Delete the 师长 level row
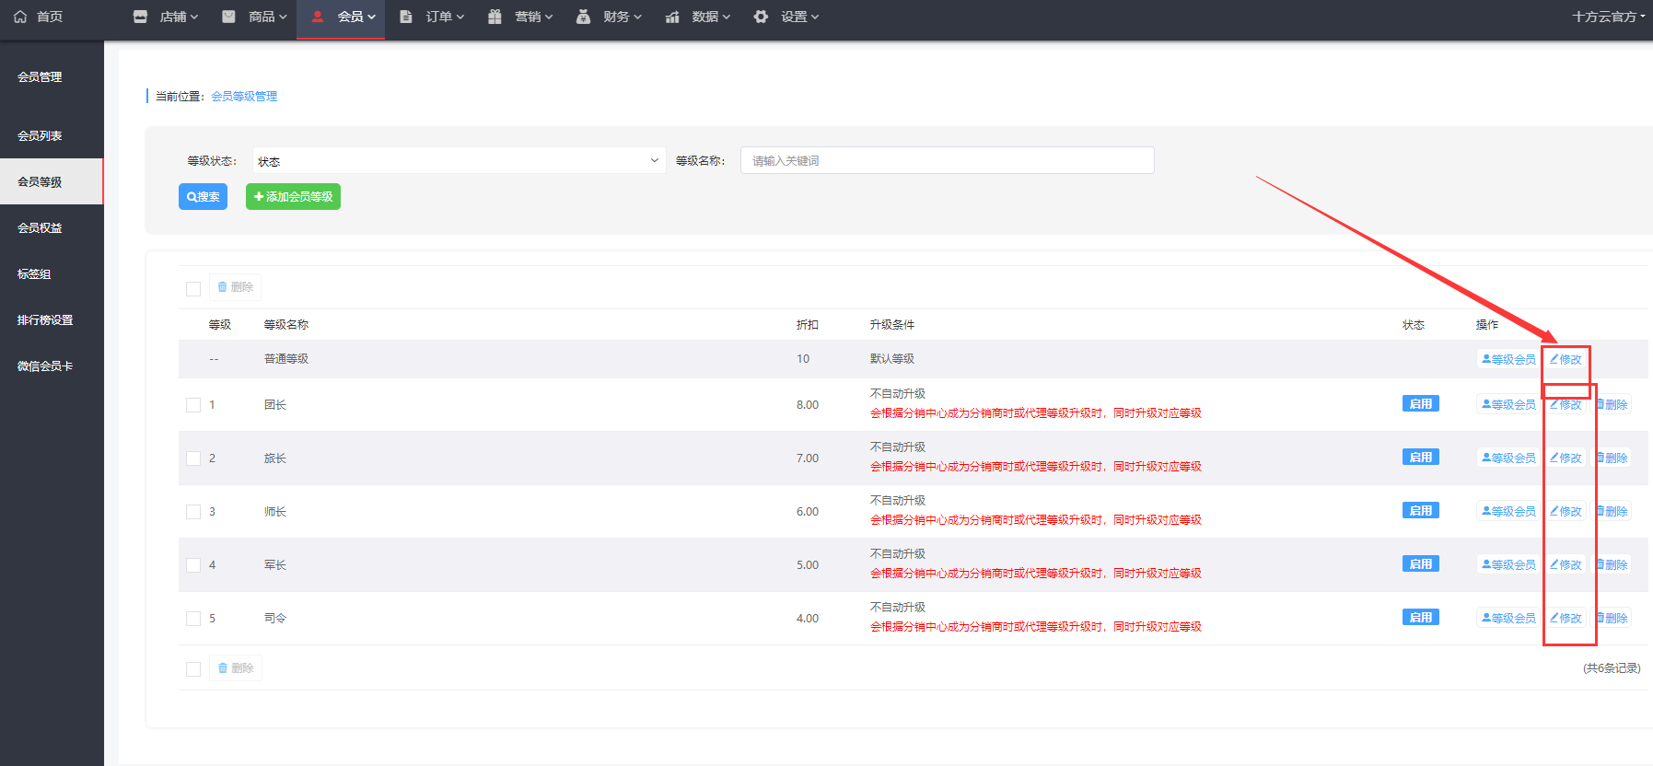Viewport: 1653px width, 766px height. (x=1612, y=511)
